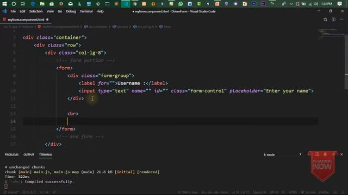Select the myform.component.html editor tab
Viewport: 348px width, 195px height.
coord(26,19)
